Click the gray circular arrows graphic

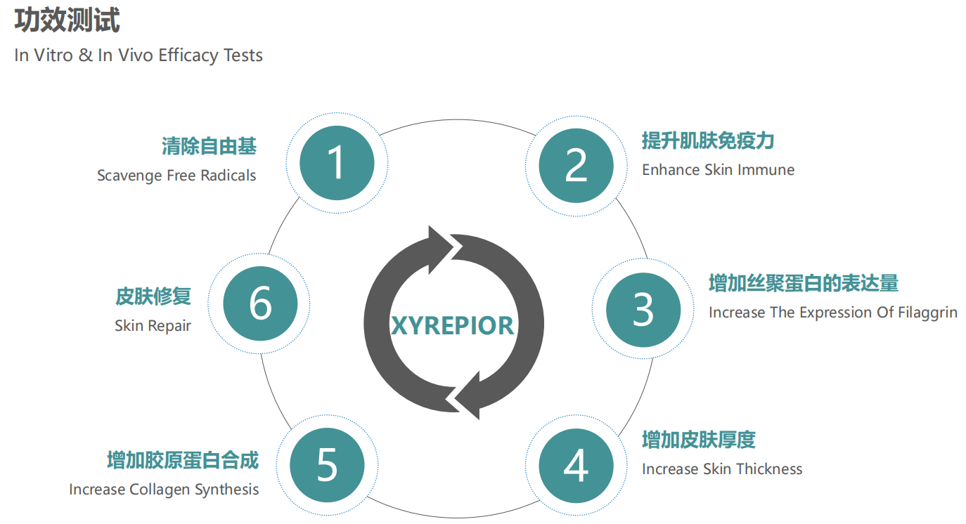[454, 322]
